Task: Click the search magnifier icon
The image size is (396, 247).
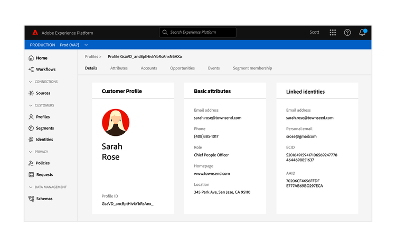Action: click(x=165, y=32)
